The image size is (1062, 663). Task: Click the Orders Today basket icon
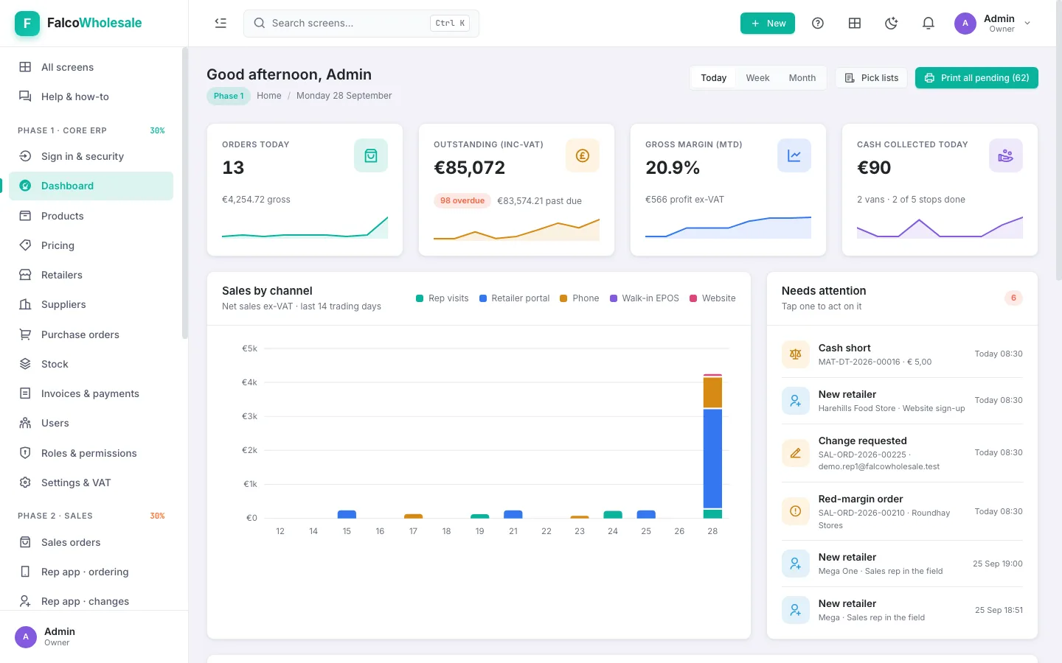tap(371, 155)
